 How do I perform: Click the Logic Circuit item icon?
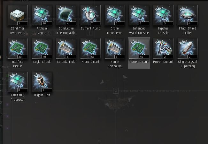pos(42,48)
